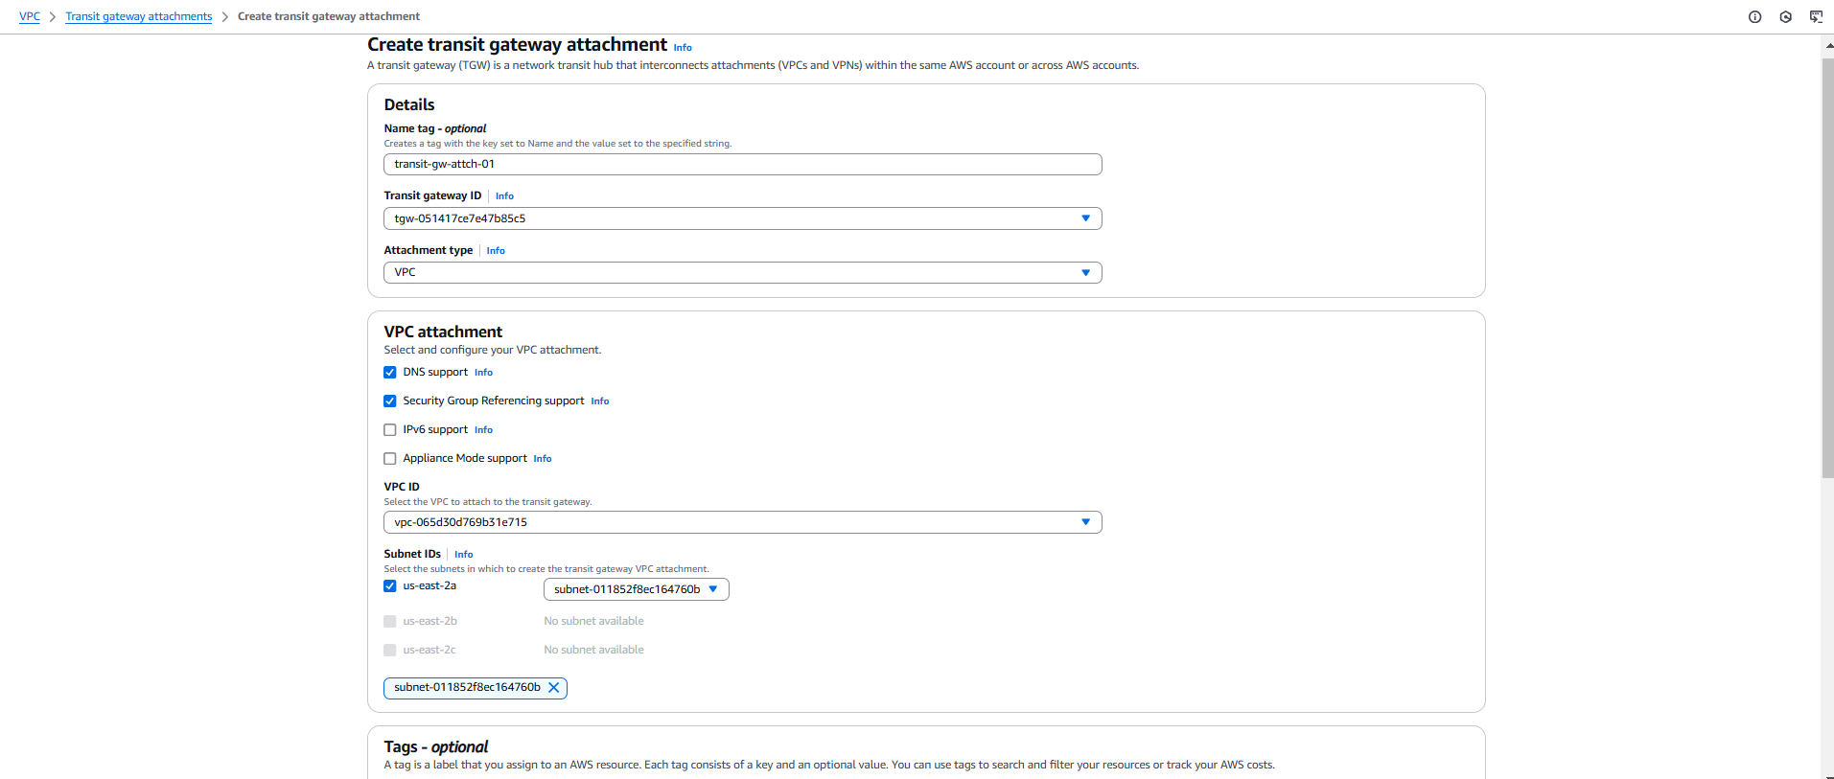Screen dimensions: 1834x779
Task: Open Info link for DNS support
Action: pyautogui.click(x=483, y=373)
